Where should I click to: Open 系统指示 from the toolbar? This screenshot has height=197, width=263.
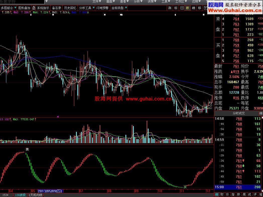[43, 8]
